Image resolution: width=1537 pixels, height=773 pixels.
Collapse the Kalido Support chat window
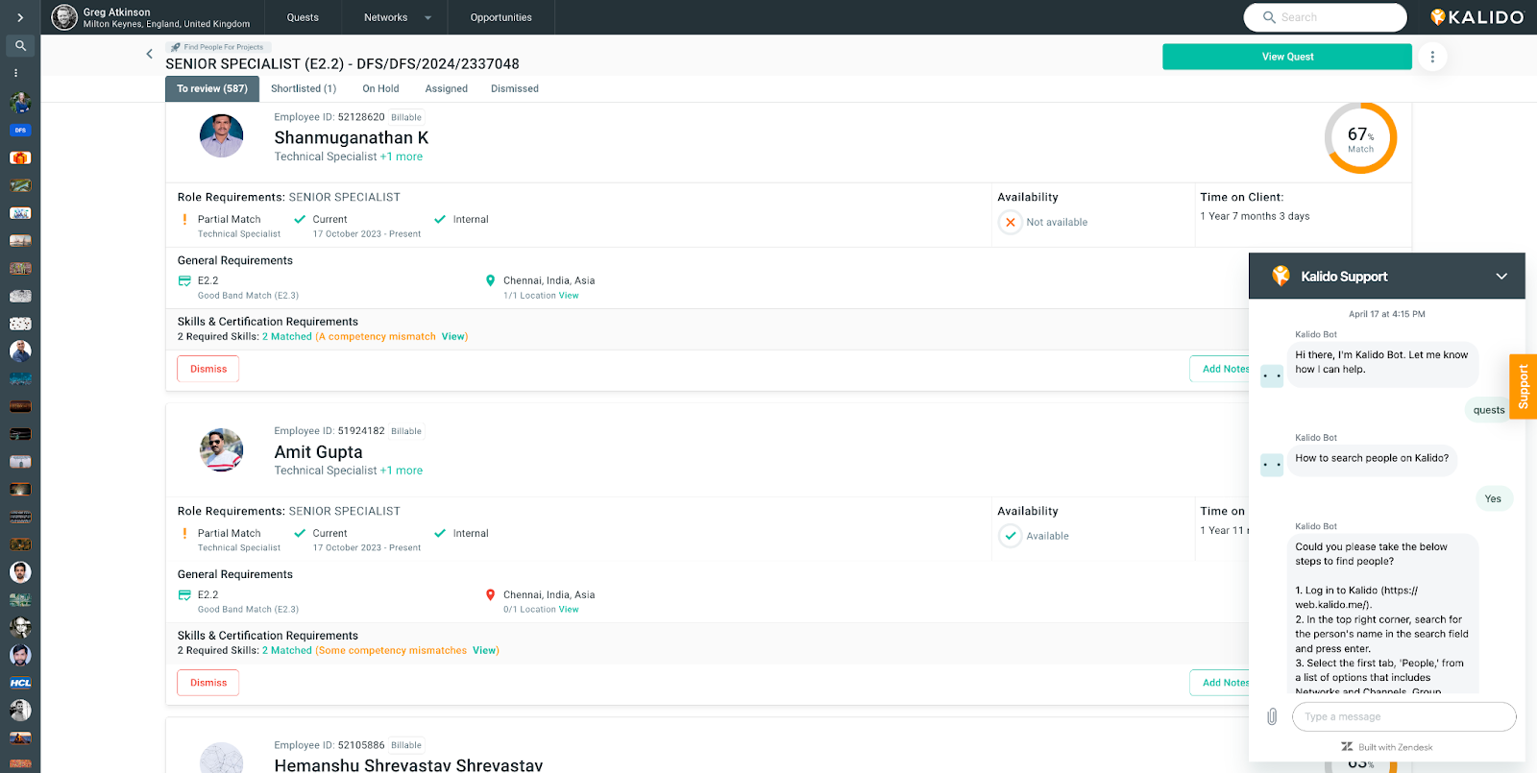click(1501, 277)
